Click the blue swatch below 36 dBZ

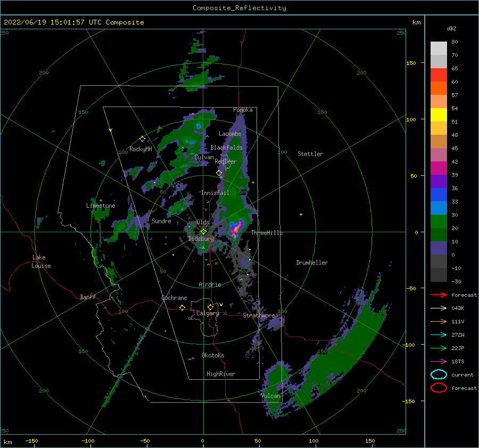(439, 195)
